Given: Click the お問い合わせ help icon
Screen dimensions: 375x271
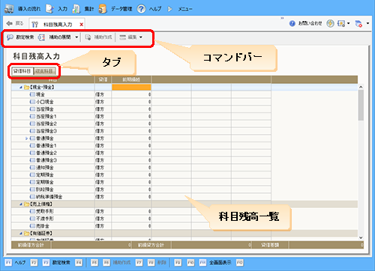Looking at the screenshot, I should coord(292,23).
